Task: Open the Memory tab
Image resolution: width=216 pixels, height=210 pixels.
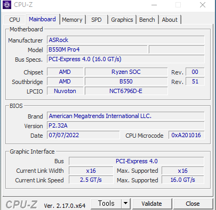Action: [72, 20]
